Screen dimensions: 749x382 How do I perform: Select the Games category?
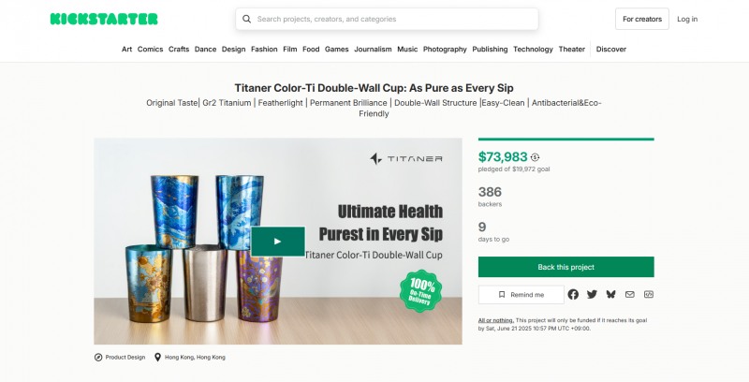click(337, 50)
